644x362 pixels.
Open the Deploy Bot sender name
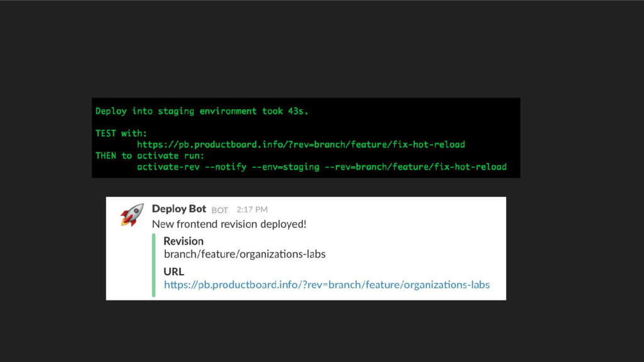179,209
